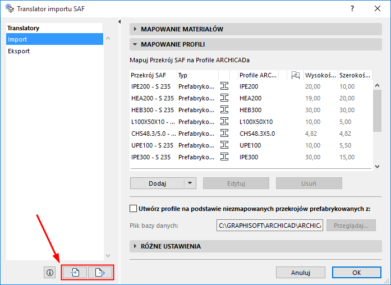Screen dimensions: 391x285
Task: Confirm with the OK button
Action: click(357, 273)
